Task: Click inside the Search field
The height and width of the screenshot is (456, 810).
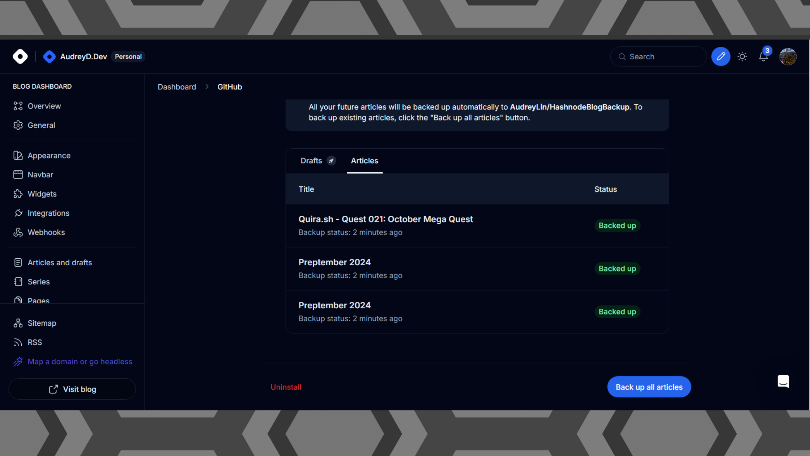Action: (x=658, y=56)
